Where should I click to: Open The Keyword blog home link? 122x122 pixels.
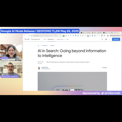35,39
